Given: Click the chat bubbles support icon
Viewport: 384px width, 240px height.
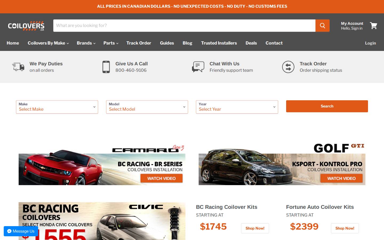Looking at the screenshot, I should [x=198, y=67].
